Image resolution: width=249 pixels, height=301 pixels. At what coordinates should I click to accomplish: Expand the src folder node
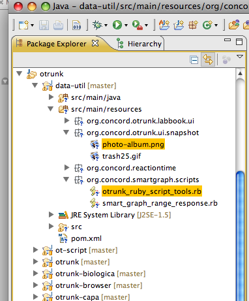51,227
